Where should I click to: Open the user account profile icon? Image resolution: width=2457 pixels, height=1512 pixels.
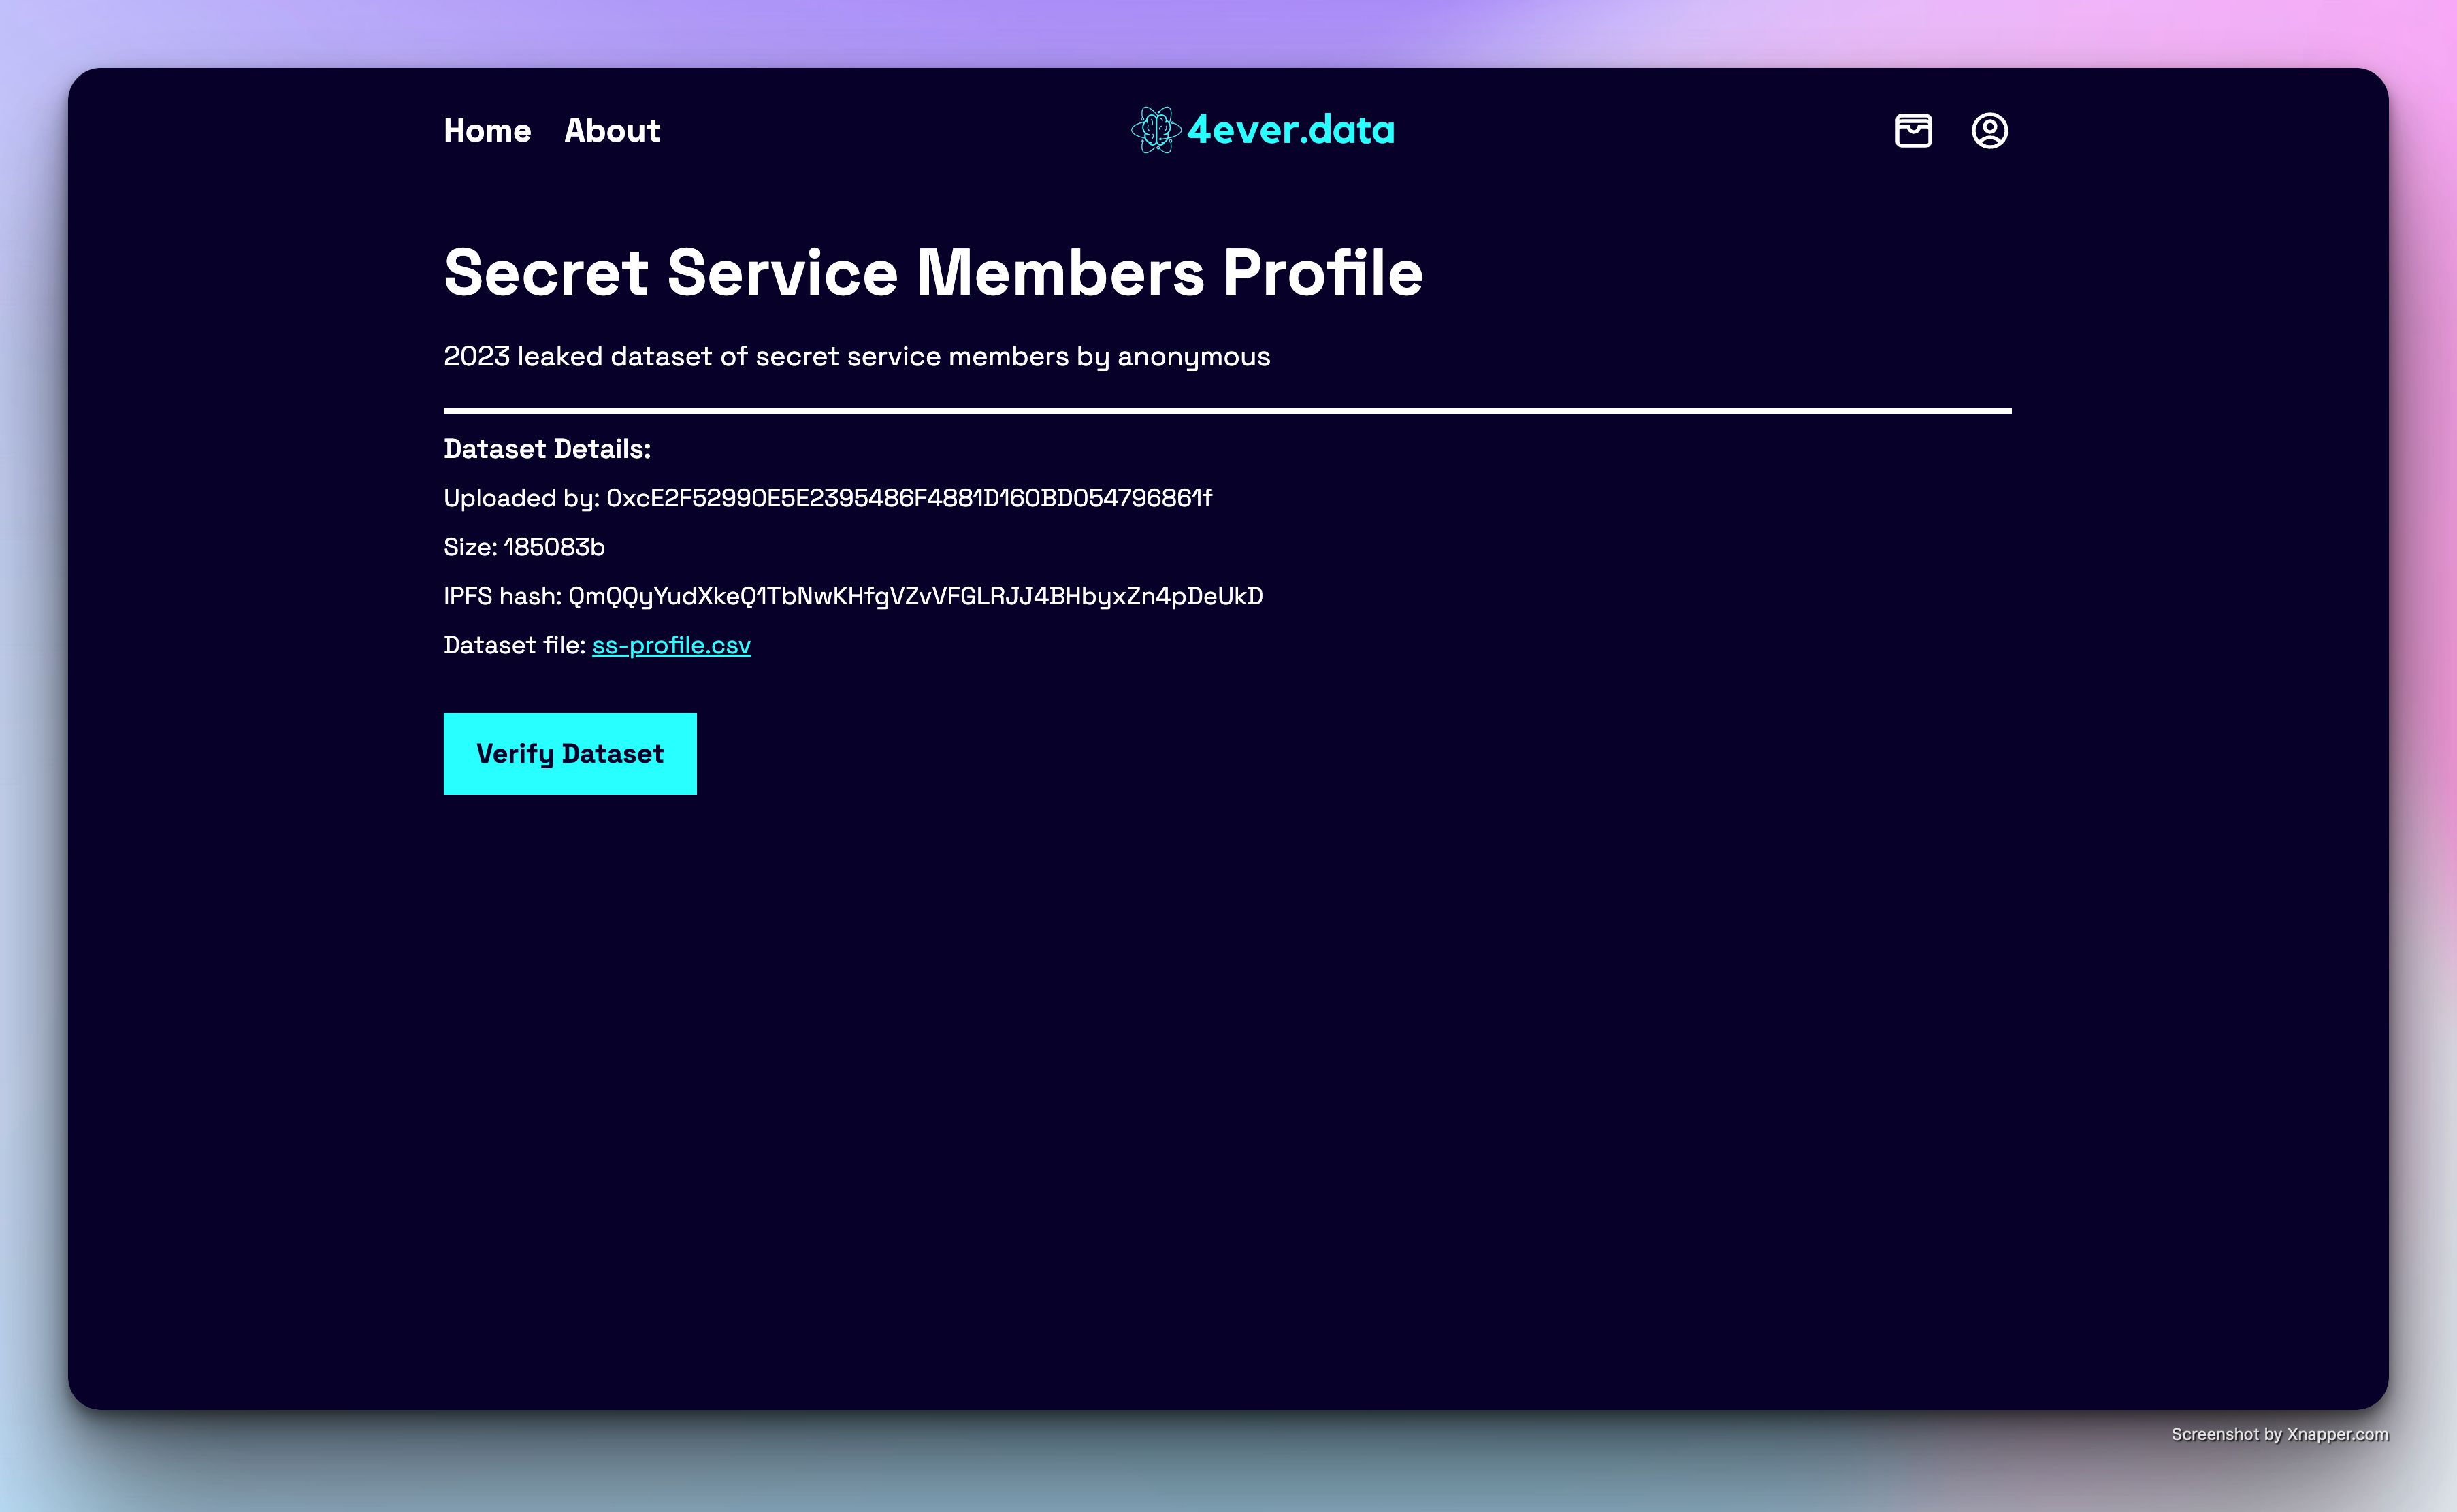(x=1989, y=131)
